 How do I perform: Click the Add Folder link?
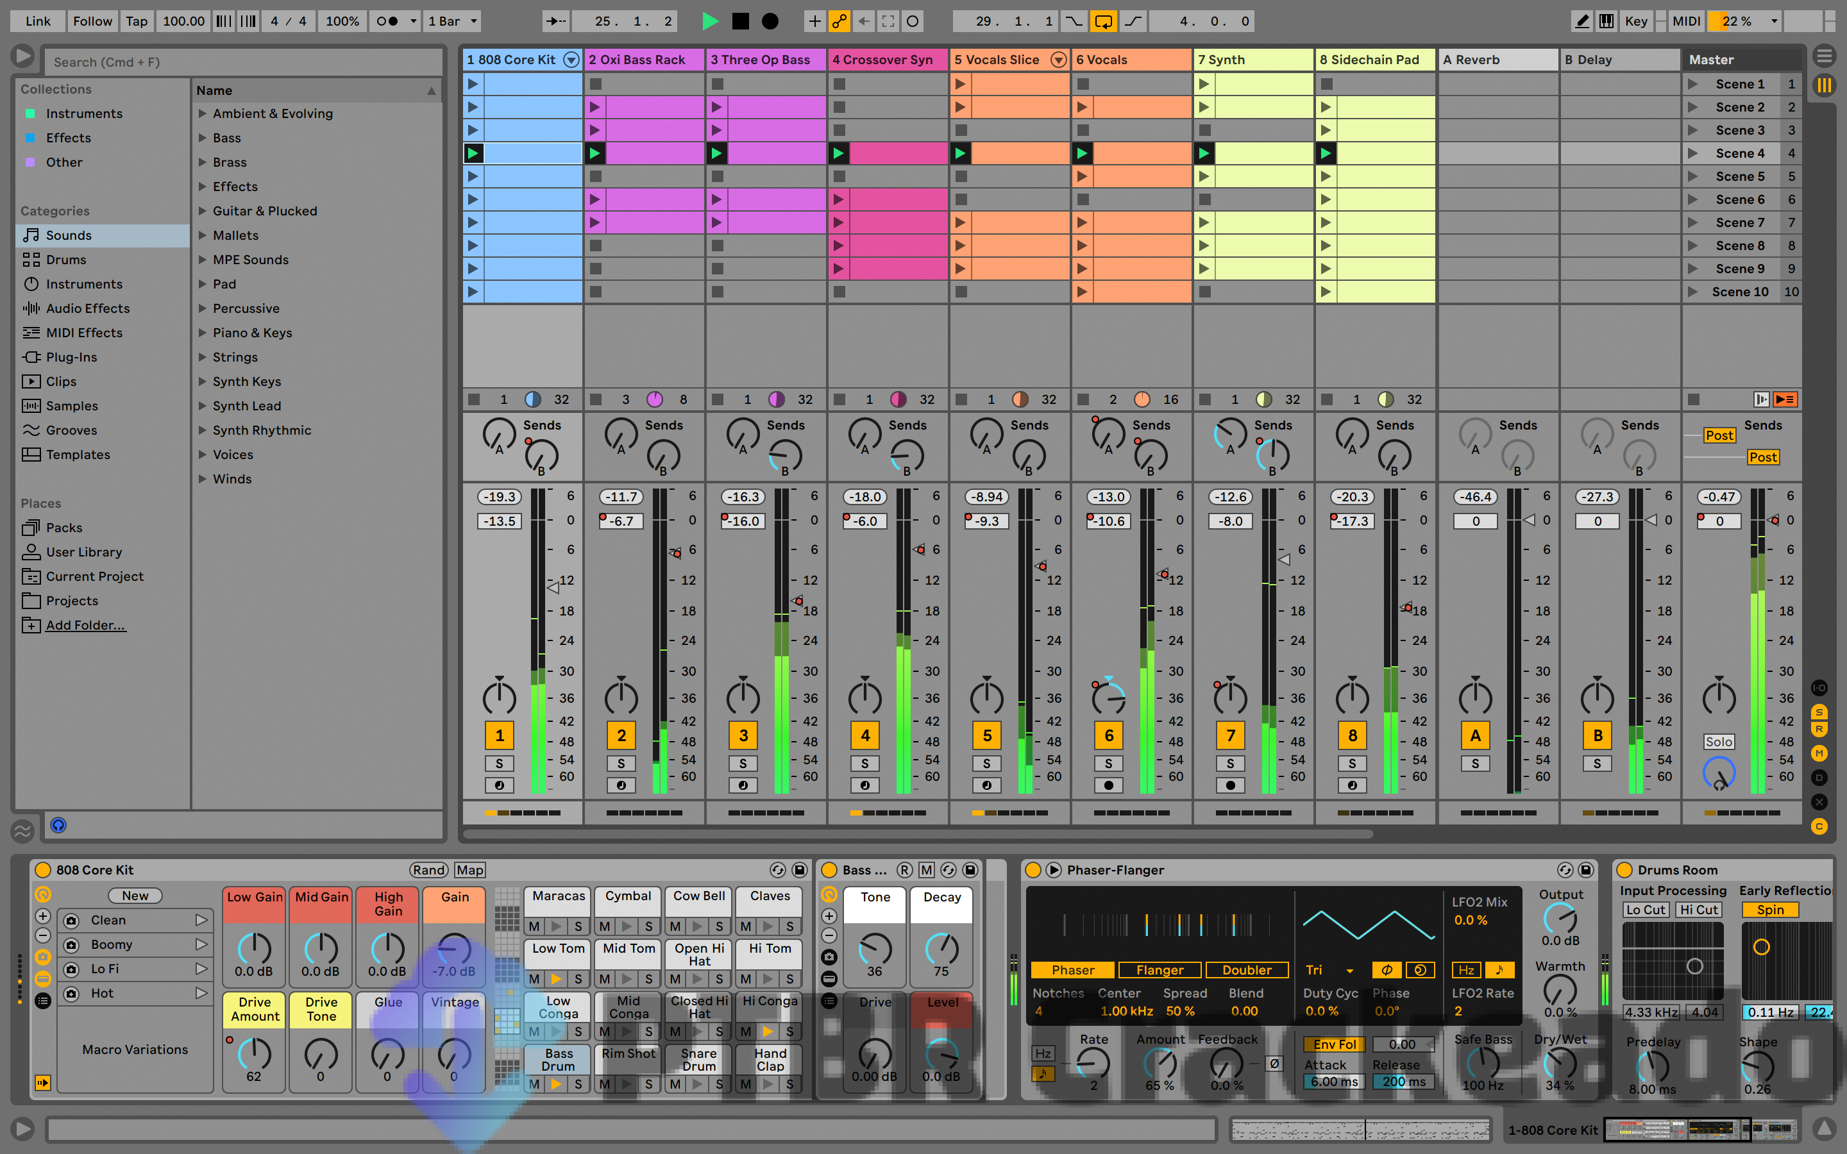tap(85, 625)
